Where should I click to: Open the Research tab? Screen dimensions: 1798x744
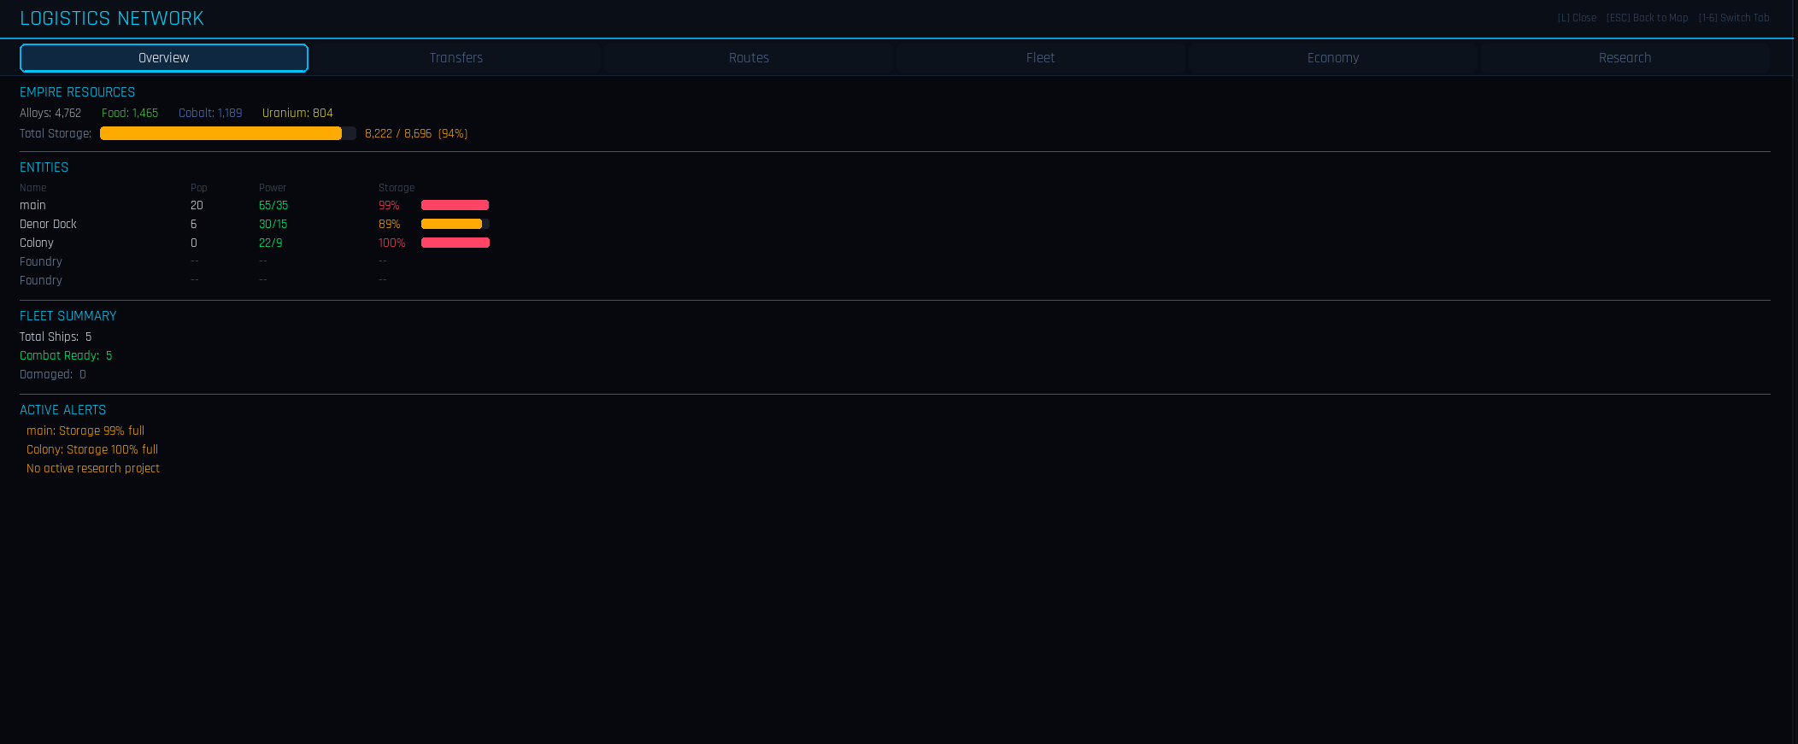[1625, 58]
